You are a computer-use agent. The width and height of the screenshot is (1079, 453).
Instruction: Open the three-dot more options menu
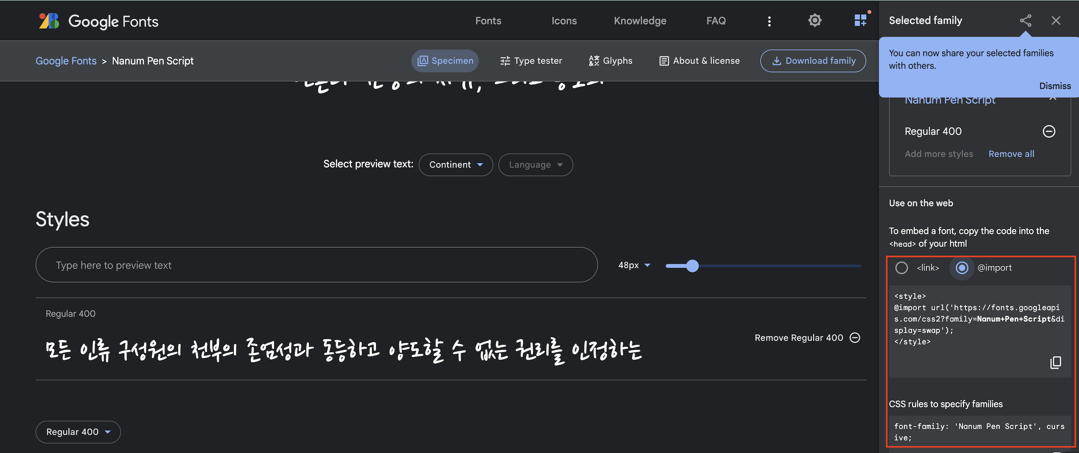(x=769, y=21)
